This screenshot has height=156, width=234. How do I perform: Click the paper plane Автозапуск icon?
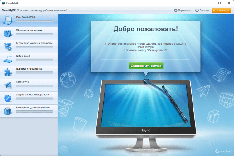[x=7, y=85]
